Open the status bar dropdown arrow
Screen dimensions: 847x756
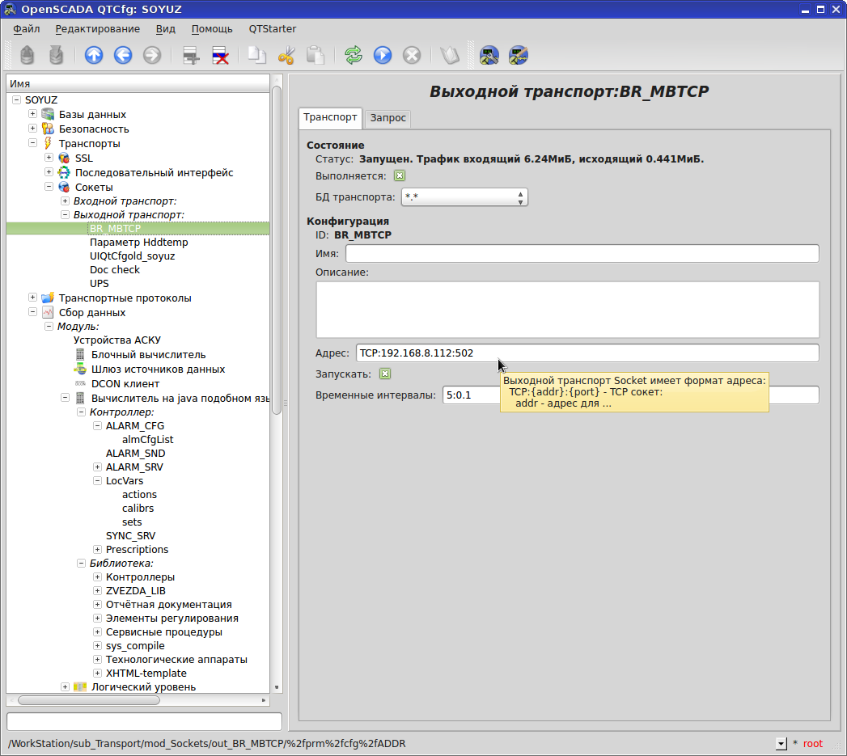point(781,744)
